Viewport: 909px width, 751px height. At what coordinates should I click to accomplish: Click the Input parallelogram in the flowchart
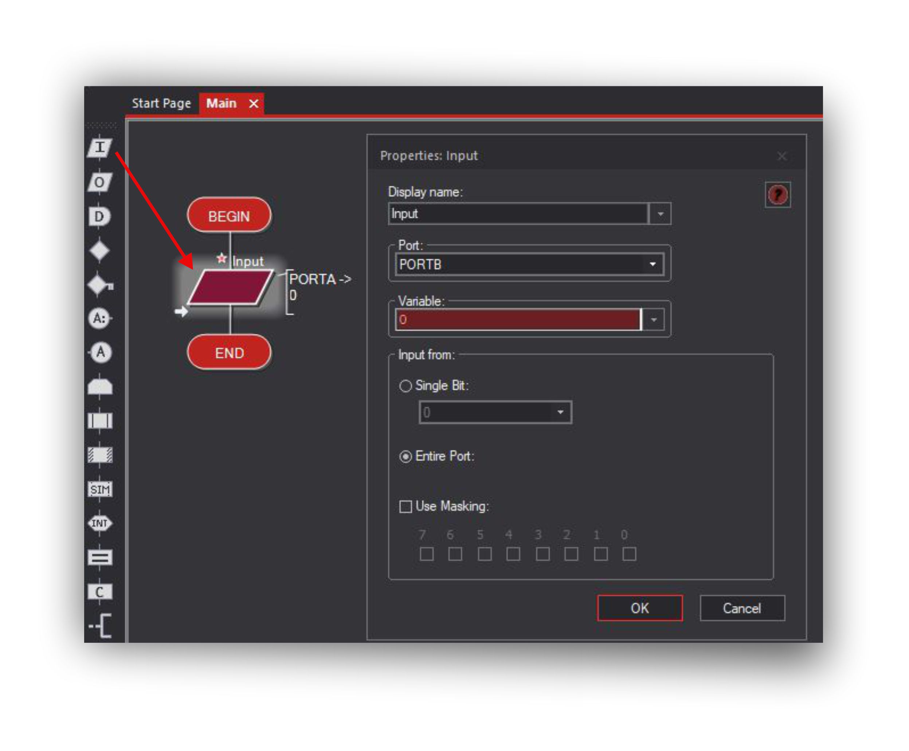coord(231,287)
